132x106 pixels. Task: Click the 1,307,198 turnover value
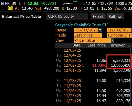122,70
